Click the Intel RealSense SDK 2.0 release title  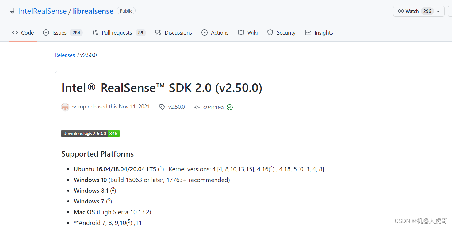tap(162, 88)
